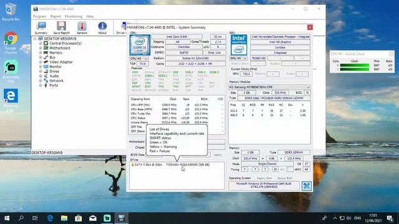Click the ENG language indicator
Viewport: 399px width, 224px height.
[x=357, y=218]
